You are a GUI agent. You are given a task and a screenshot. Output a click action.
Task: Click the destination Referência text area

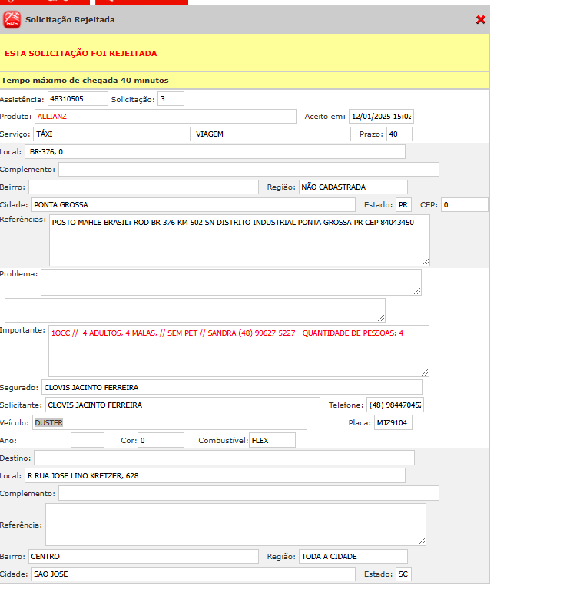(236, 525)
